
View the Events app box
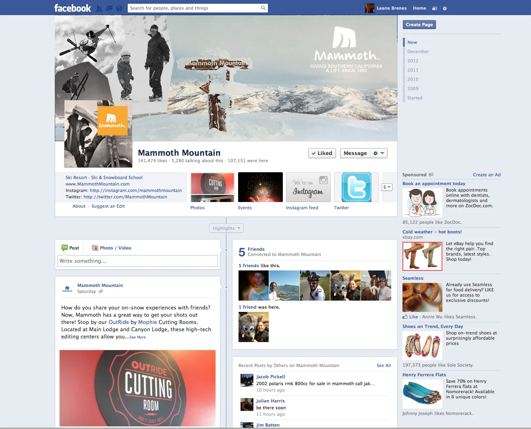(x=260, y=187)
